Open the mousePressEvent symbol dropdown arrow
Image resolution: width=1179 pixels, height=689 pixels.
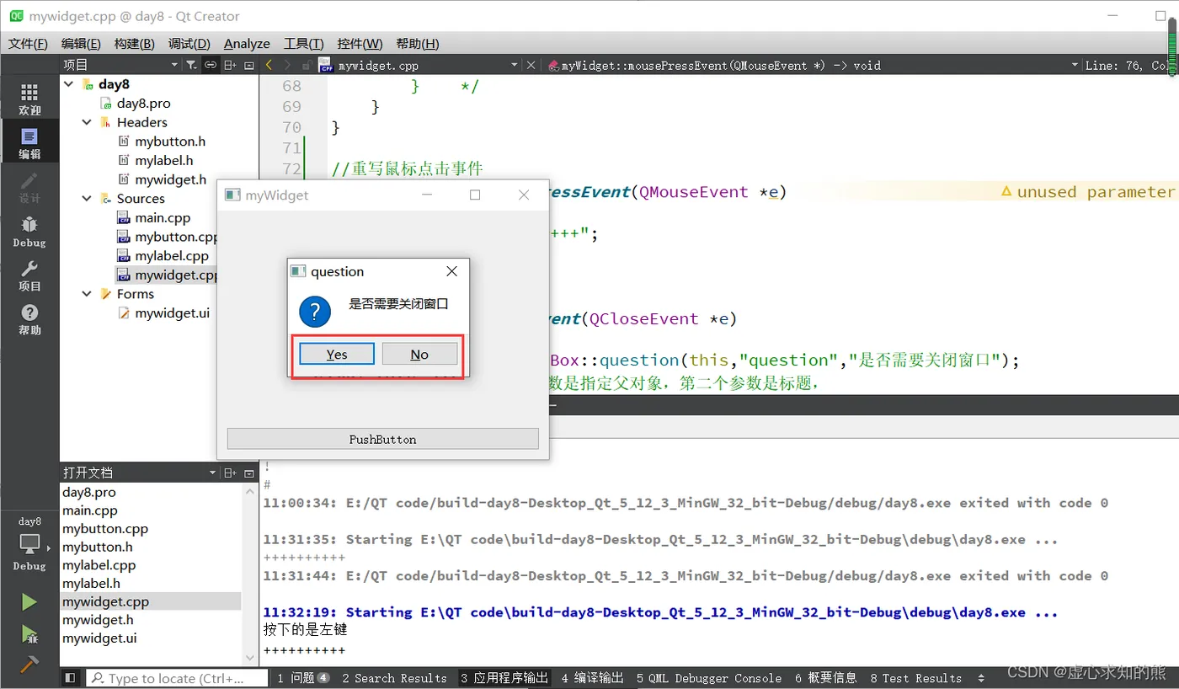point(1075,65)
